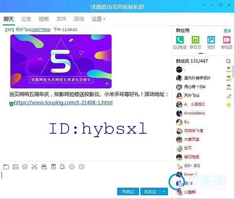Open the emoji smiley picker
Viewport: 235px width, 199px height.
coord(25,166)
